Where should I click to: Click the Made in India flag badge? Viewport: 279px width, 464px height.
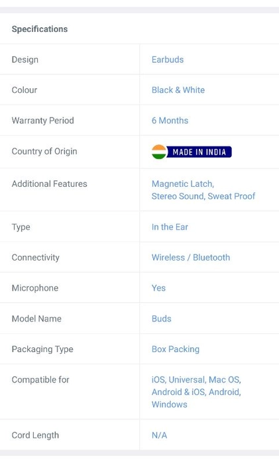(x=192, y=152)
